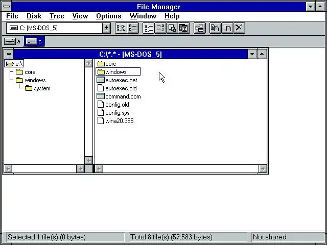Show all file details view

pos(133,28)
